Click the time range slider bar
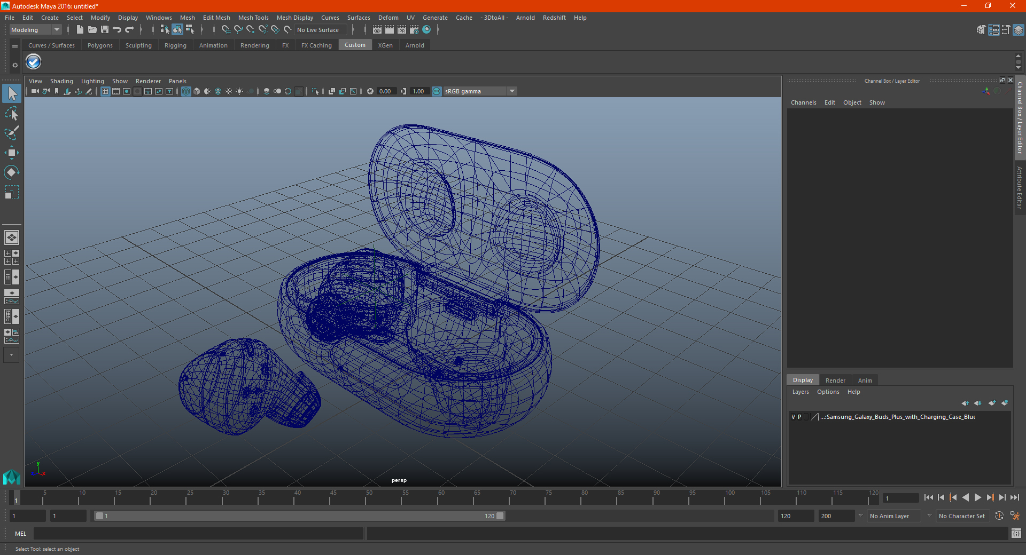The width and height of the screenshot is (1026, 555). tap(299, 516)
